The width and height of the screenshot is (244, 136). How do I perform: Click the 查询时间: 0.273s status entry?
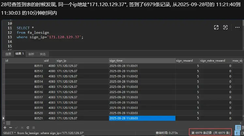166,133
